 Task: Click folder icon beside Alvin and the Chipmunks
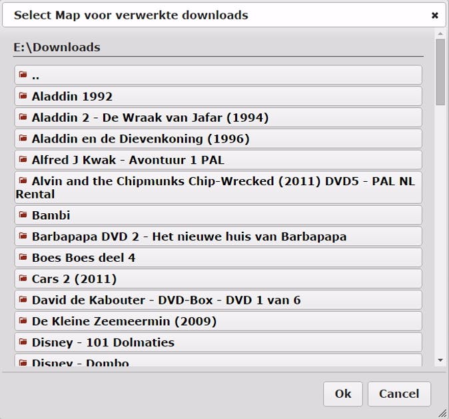[23, 181]
